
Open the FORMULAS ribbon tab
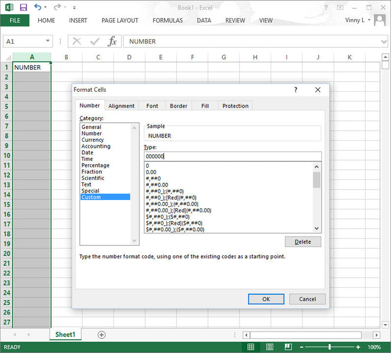coord(167,21)
